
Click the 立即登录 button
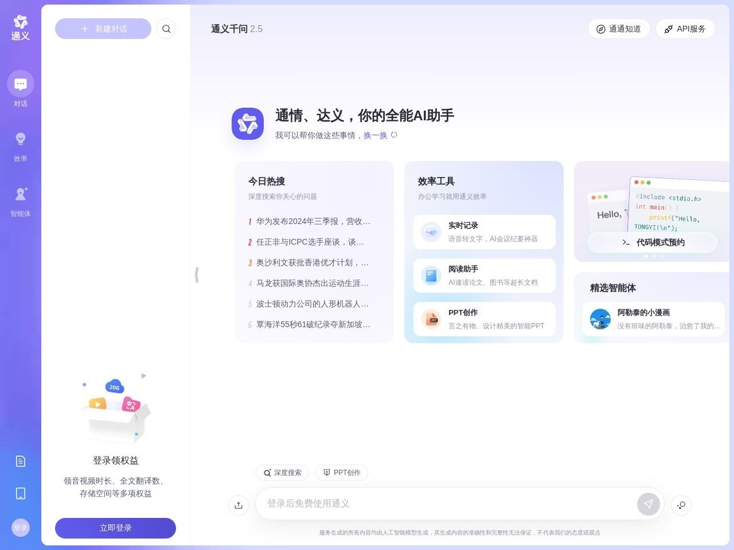[x=115, y=528]
